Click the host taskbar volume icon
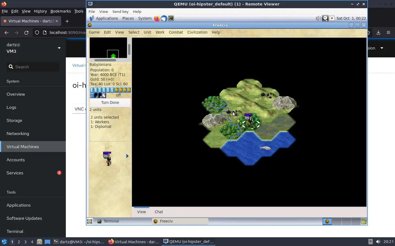This screenshot has width=395, height=246. (378, 242)
